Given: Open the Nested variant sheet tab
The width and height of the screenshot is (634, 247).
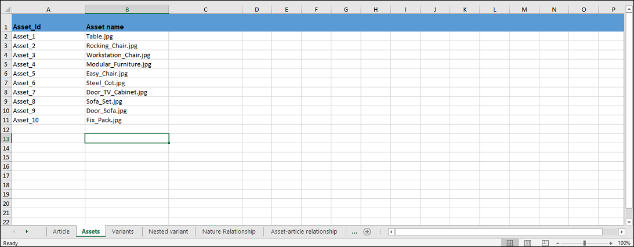Looking at the screenshot, I should coord(168,231).
